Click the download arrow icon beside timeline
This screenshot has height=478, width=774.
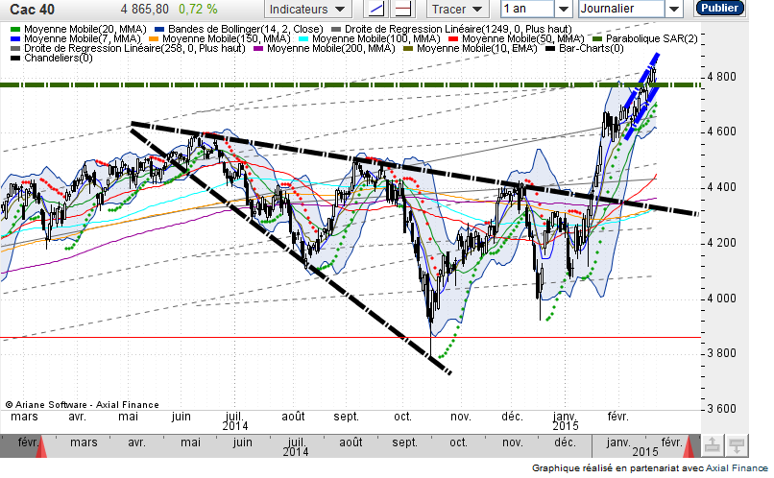[x=737, y=445]
